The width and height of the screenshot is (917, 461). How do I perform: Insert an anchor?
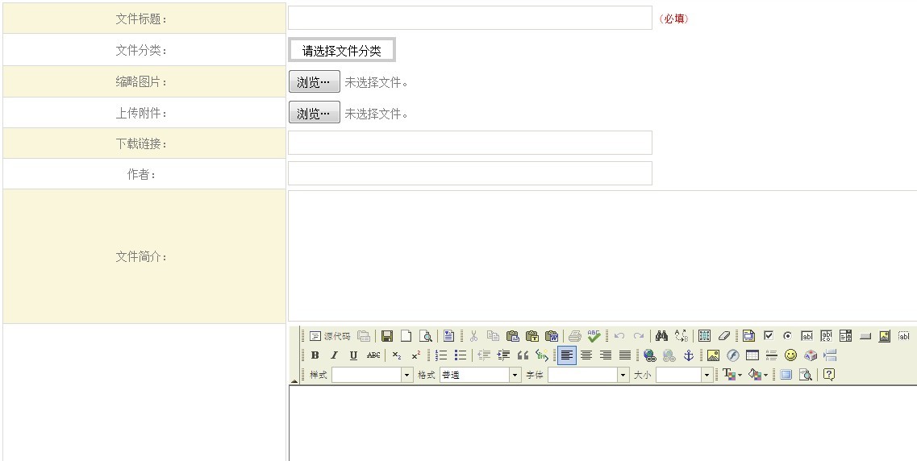click(x=688, y=355)
